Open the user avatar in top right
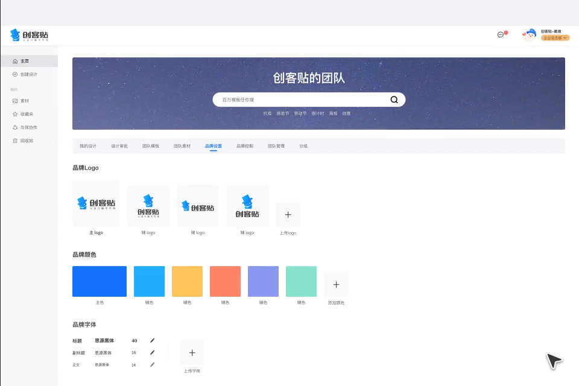This screenshot has height=386, width=579. pos(530,34)
